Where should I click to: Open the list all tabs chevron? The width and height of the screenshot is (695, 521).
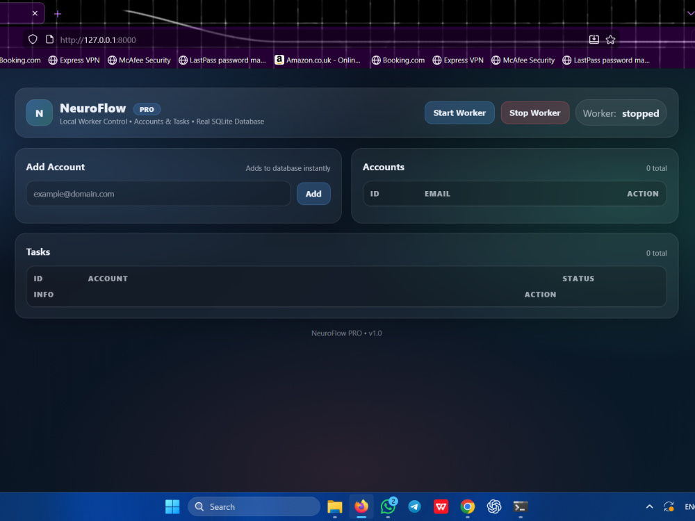point(690,13)
